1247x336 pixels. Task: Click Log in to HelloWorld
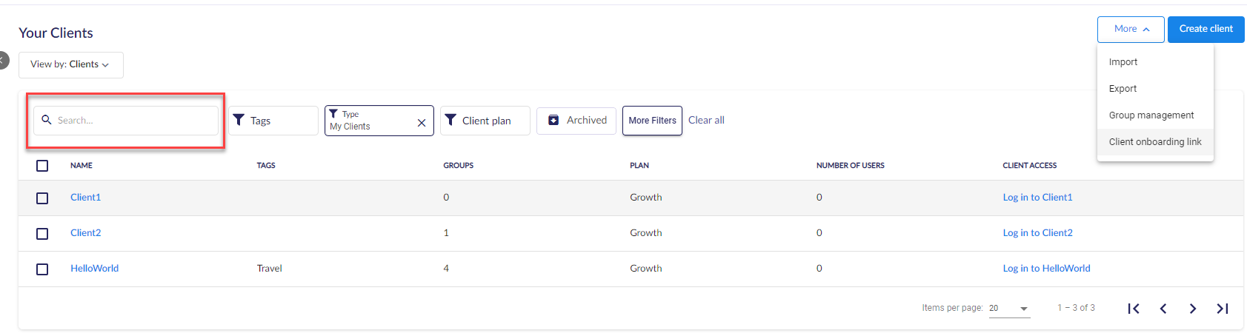coord(1046,269)
